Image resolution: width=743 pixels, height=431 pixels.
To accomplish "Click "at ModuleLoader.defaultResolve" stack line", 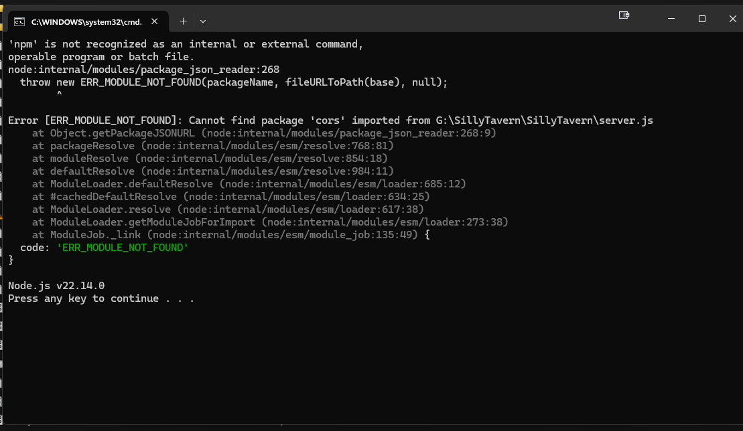I will 249,184.
